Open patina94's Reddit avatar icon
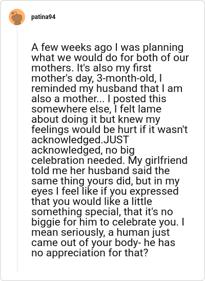Image resolution: width=205 pixels, height=281 pixels. [x=17, y=17]
